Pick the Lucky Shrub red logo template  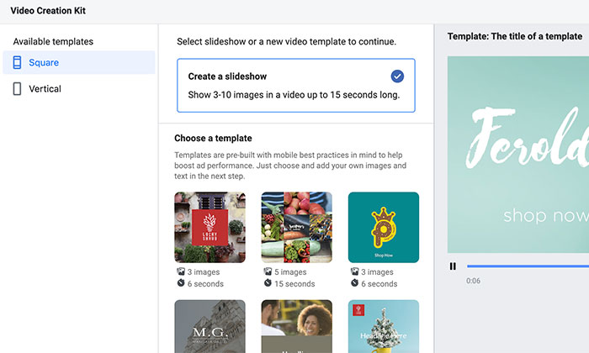tap(210, 227)
